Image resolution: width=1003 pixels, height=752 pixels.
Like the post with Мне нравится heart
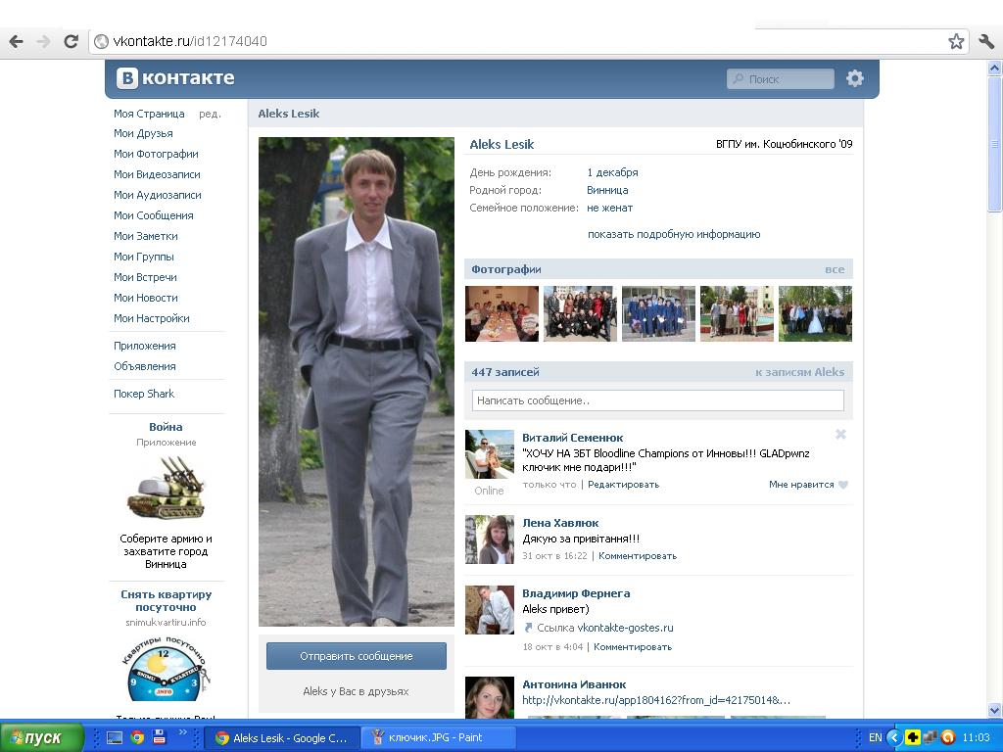pos(808,485)
